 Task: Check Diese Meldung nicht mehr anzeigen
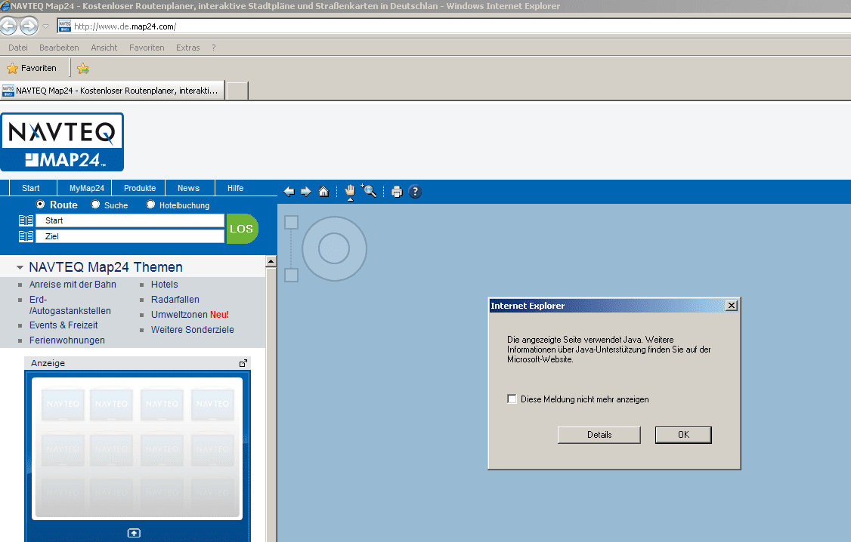coord(512,399)
